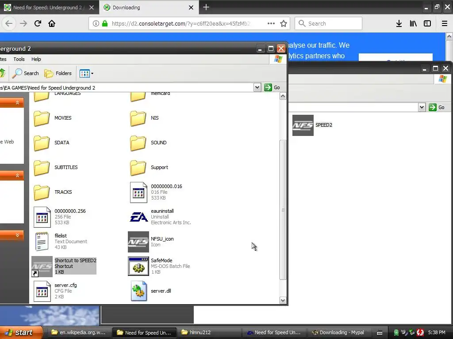Expand the bottom task pane section
Screen dimensions: 453x339
tap(17, 235)
